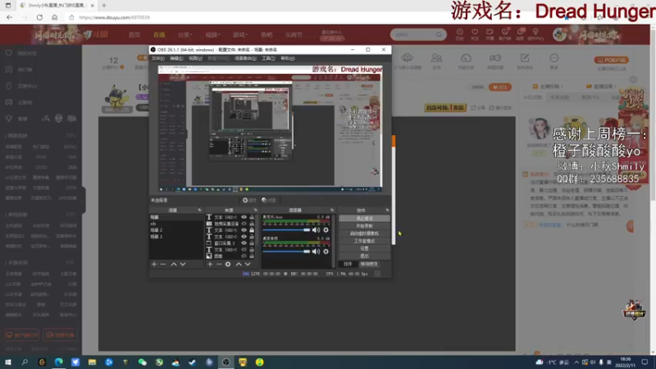Click 开始录制 start recording button
The width and height of the screenshot is (656, 369).
pyautogui.click(x=364, y=226)
